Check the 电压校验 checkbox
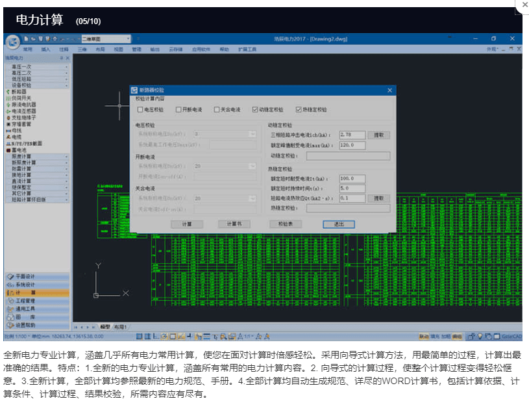Image resolution: width=529 pixels, height=401 pixels. tap(140, 109)
